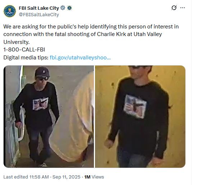Click the 1-800-CALL-FBI phone number text
199x185 pixels.
click(x=24, y=50)
